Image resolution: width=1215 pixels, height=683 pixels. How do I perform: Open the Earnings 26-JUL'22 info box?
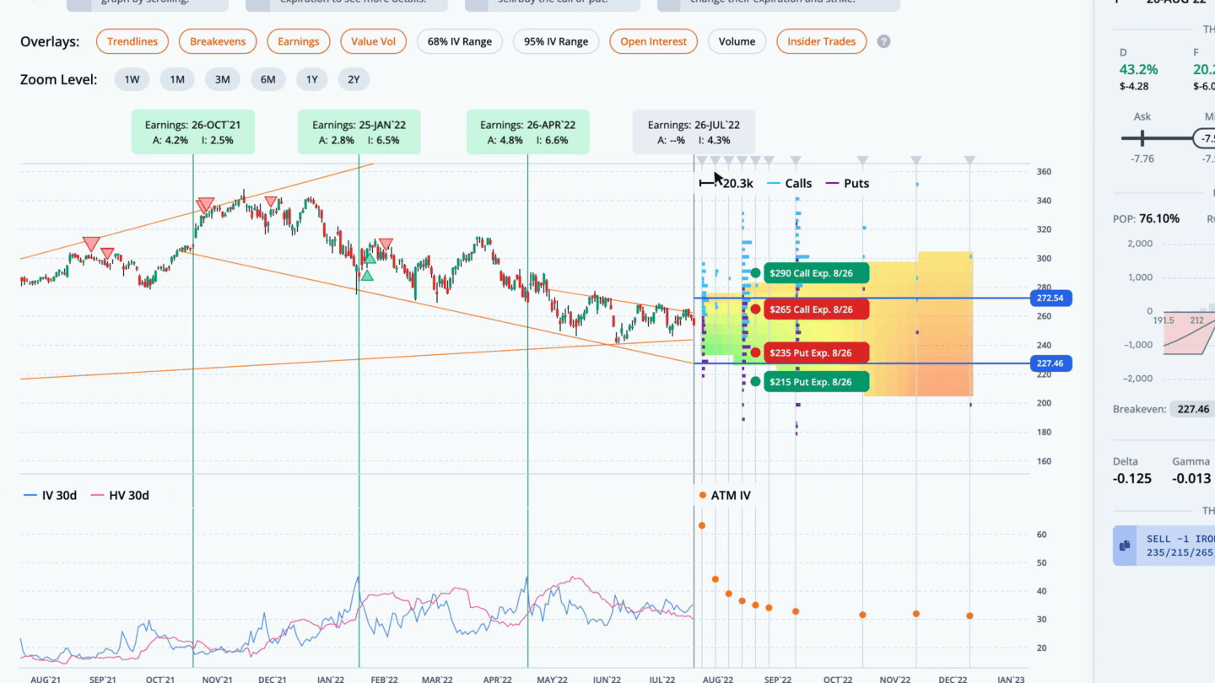pos(694,132)
